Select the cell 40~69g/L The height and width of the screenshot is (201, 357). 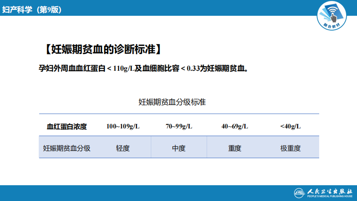[x=235, y=126]
